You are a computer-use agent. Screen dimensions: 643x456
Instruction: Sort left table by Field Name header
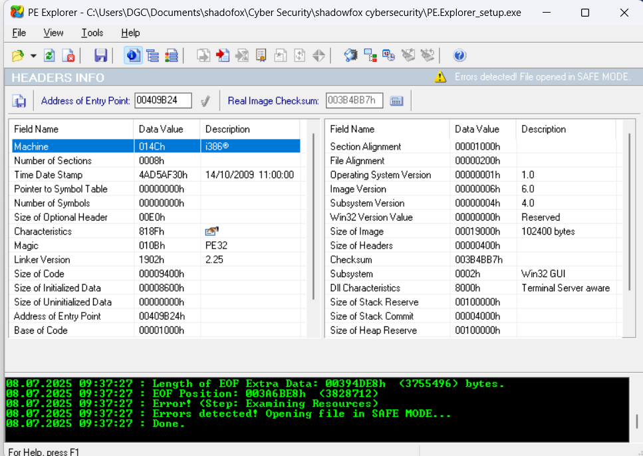pyautogui.click(x=72, y=129)
